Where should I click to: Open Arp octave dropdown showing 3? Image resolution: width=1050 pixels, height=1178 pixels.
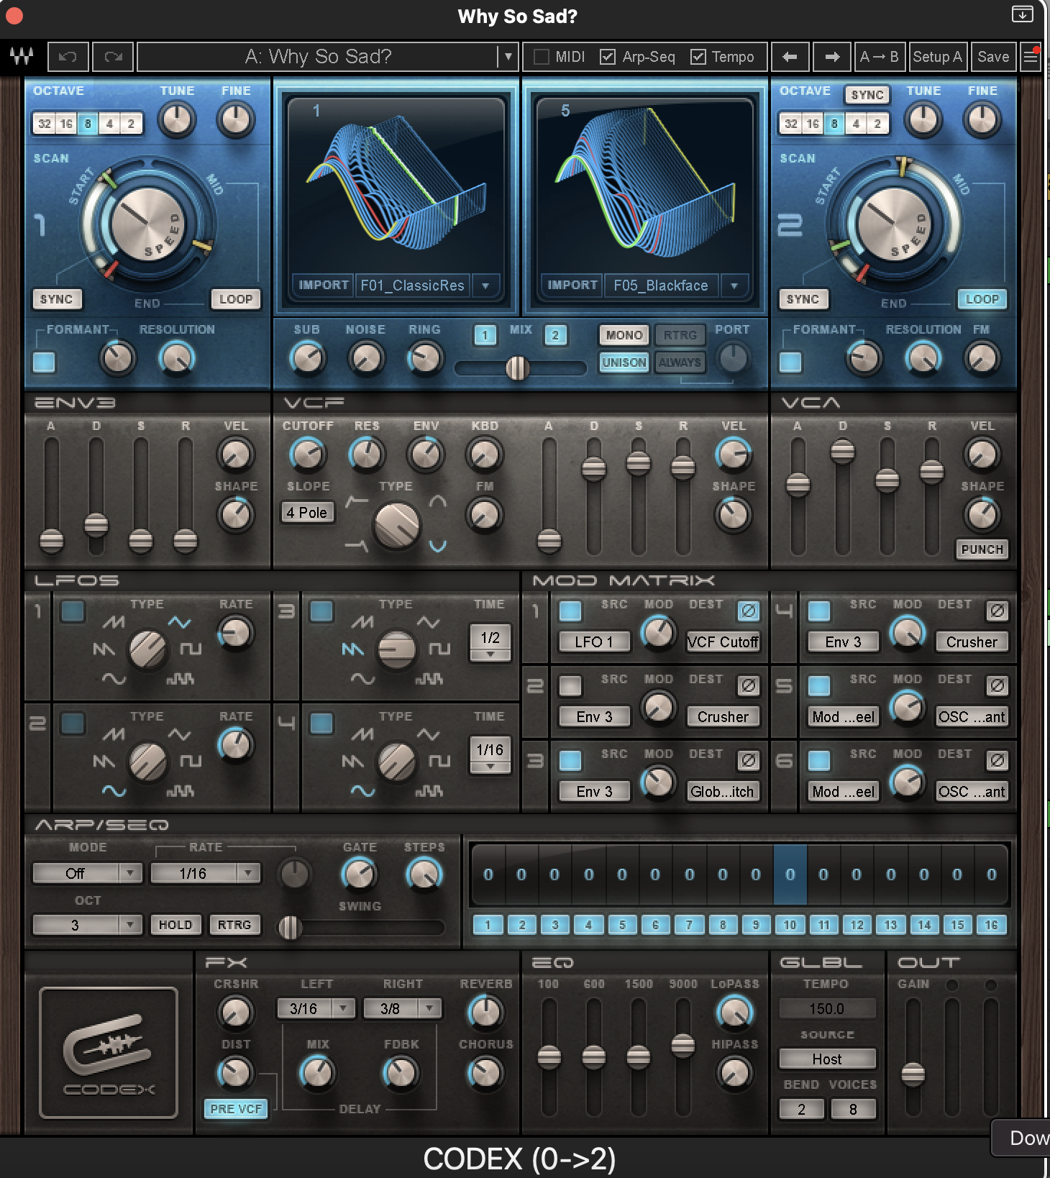point(86,925)
